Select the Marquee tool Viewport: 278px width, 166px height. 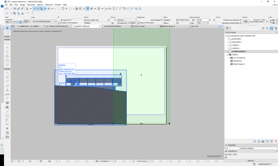pyautogui.click(x=7, y=32)
